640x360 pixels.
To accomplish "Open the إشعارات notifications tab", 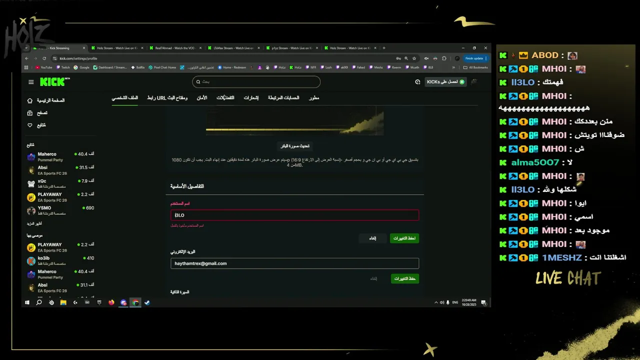I will tap(251, 97).
